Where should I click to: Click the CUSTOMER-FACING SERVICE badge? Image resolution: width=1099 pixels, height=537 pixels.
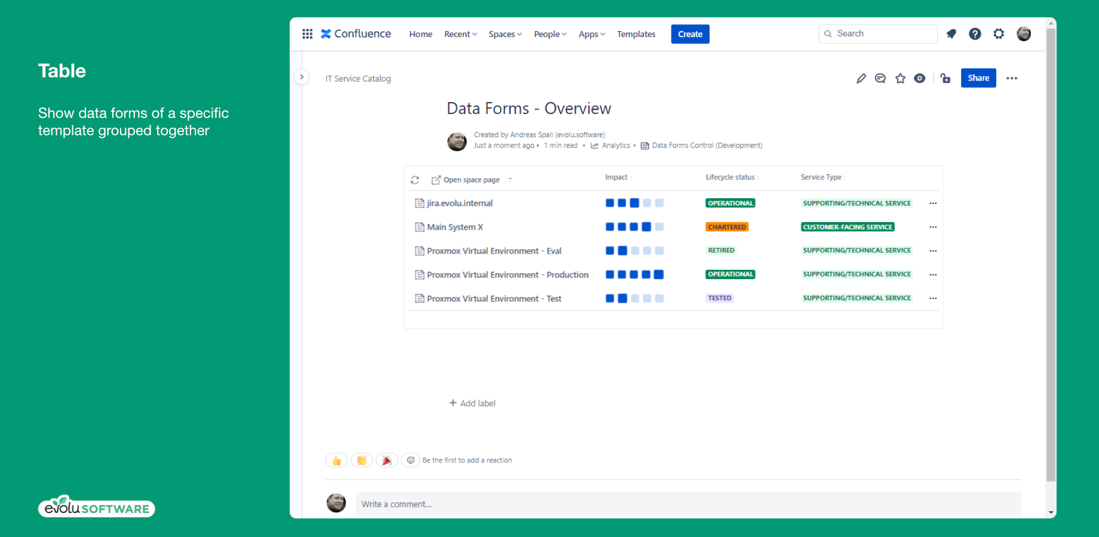pyautogui.click(x=848, y=227)
